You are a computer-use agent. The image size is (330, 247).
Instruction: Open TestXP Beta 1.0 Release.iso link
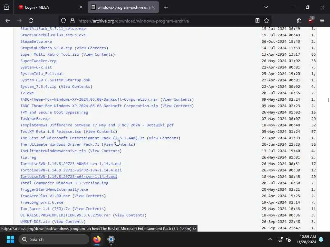(x=51, y=132)
